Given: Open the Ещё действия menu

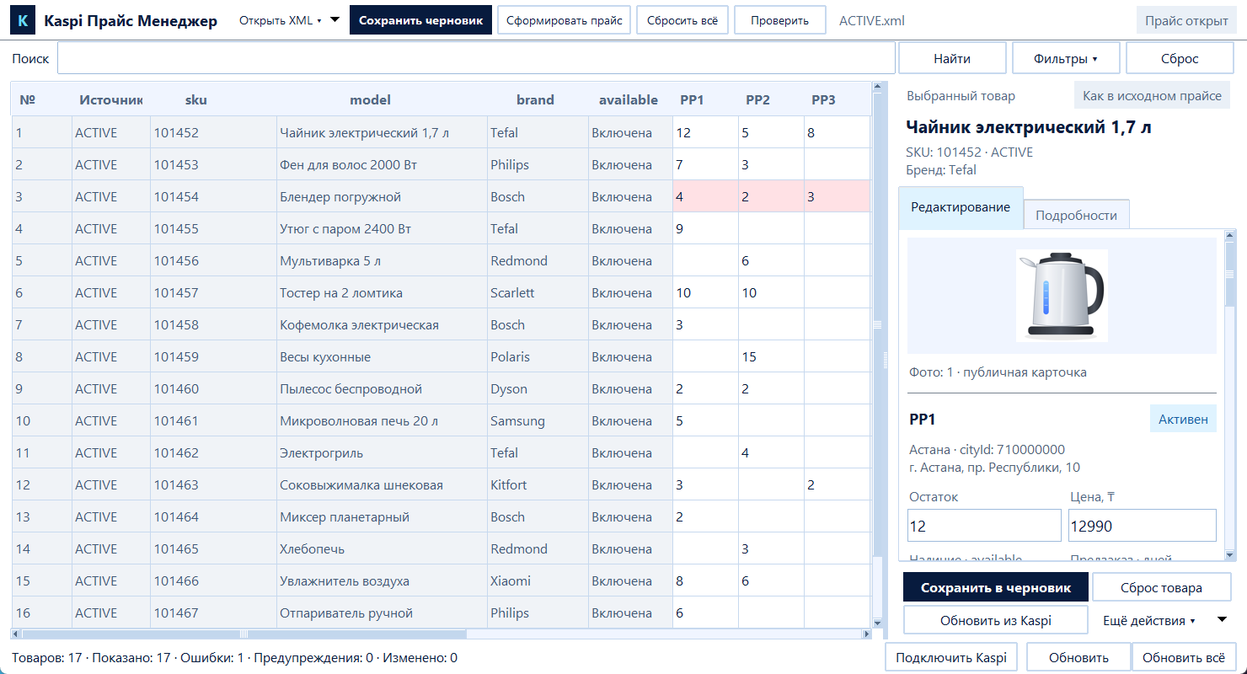Looking at the screenshot, I should click(1149, 621).
